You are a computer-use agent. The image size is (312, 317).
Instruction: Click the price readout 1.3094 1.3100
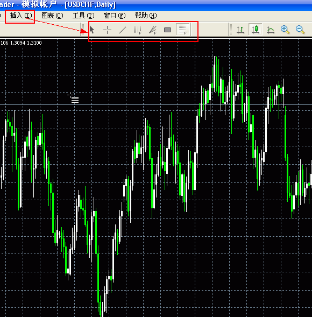(26, 43)
